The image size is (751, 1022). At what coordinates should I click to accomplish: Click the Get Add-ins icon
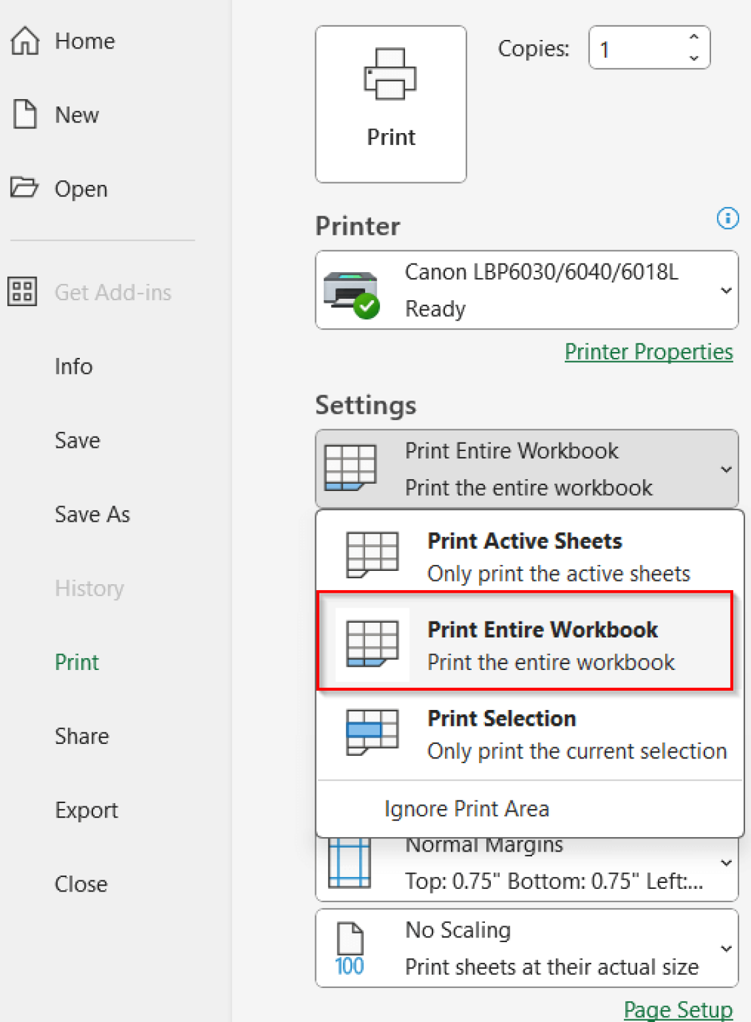point(22,291)
